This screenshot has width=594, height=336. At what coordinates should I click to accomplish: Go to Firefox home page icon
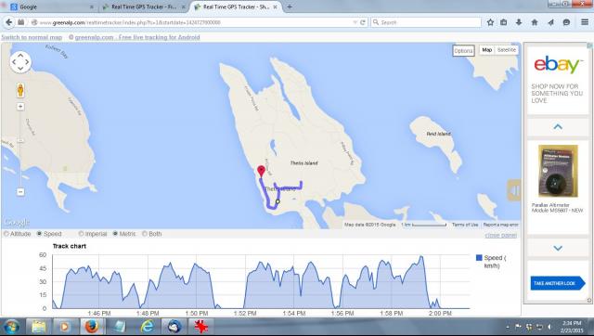535,22
